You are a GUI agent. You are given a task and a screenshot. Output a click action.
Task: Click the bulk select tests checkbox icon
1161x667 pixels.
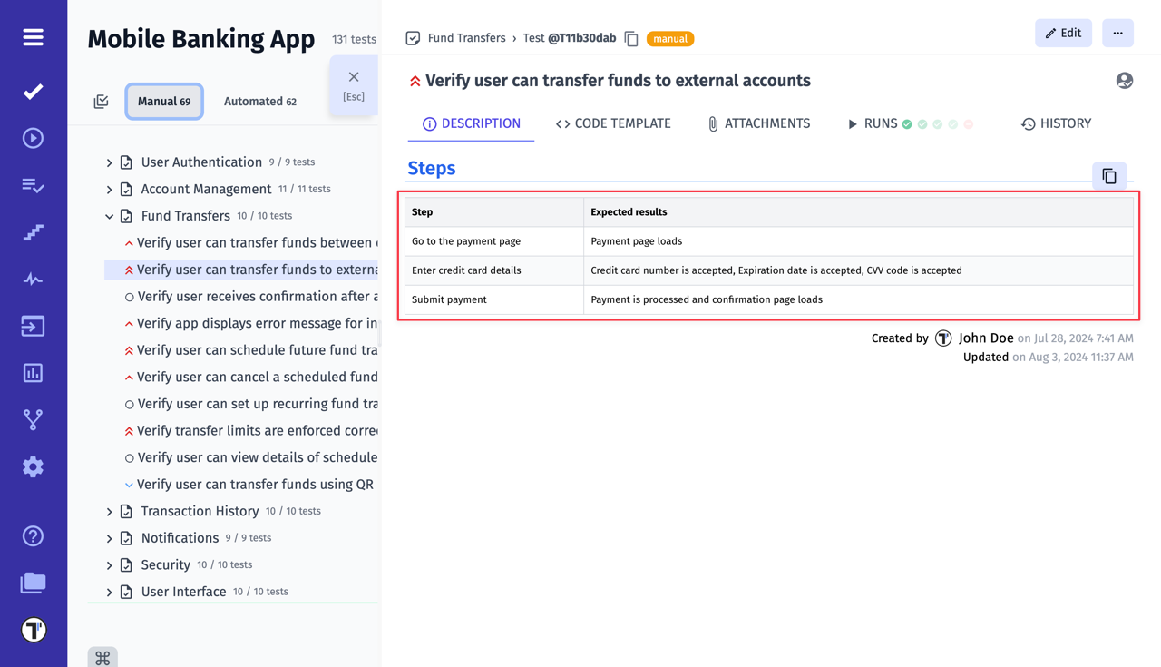click(102, 102)
